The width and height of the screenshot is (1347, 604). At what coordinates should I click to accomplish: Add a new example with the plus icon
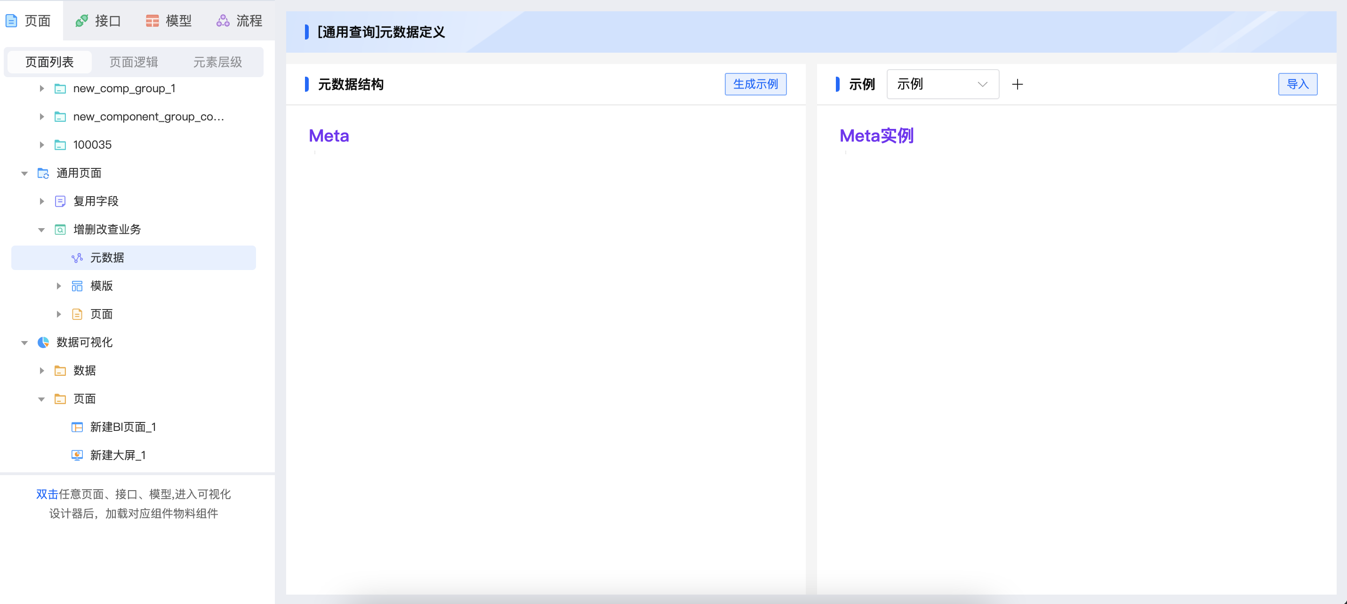[1018, 84]
